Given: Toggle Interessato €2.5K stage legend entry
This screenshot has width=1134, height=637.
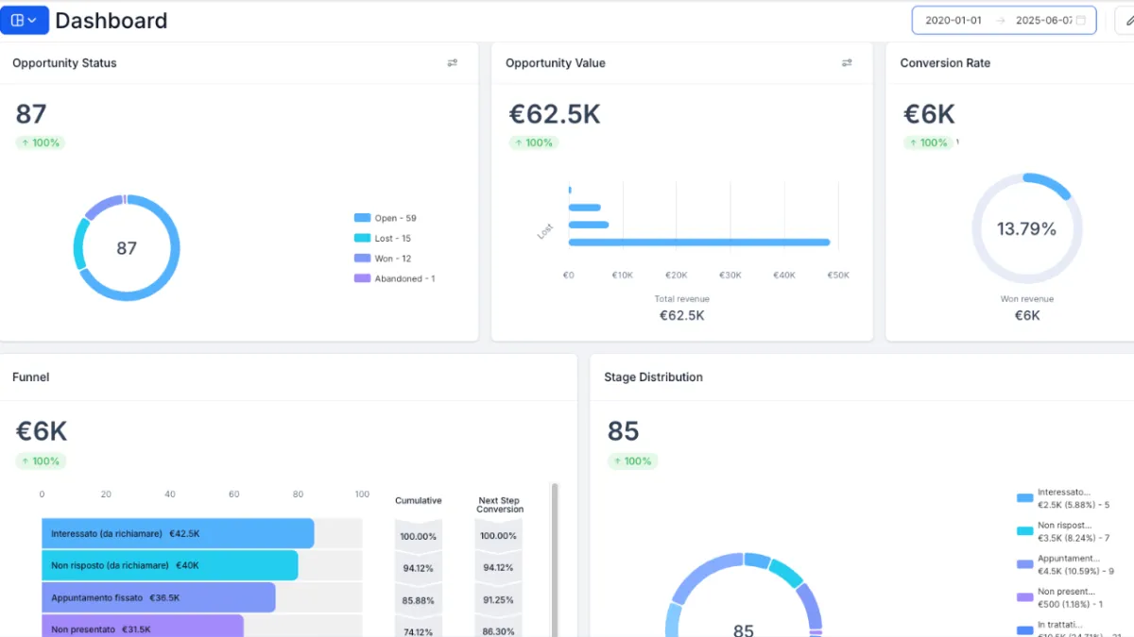Looking at the screenshot, I should [1063, 497].
